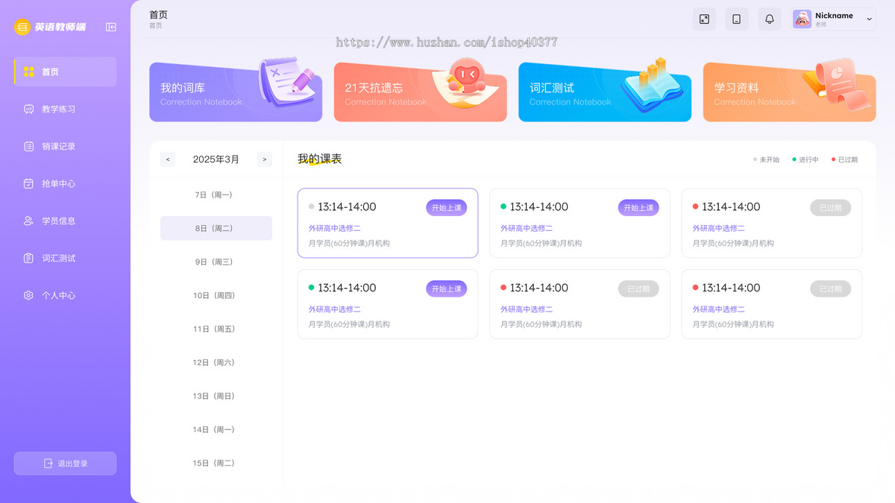
Task: Click 退出登录 at the sidebar bottom
Action: 65,463
